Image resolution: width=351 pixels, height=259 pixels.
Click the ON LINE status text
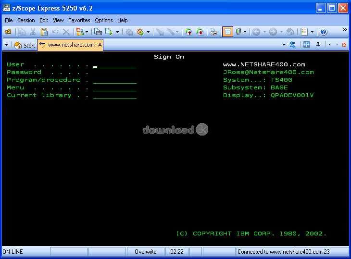[13, 252]
